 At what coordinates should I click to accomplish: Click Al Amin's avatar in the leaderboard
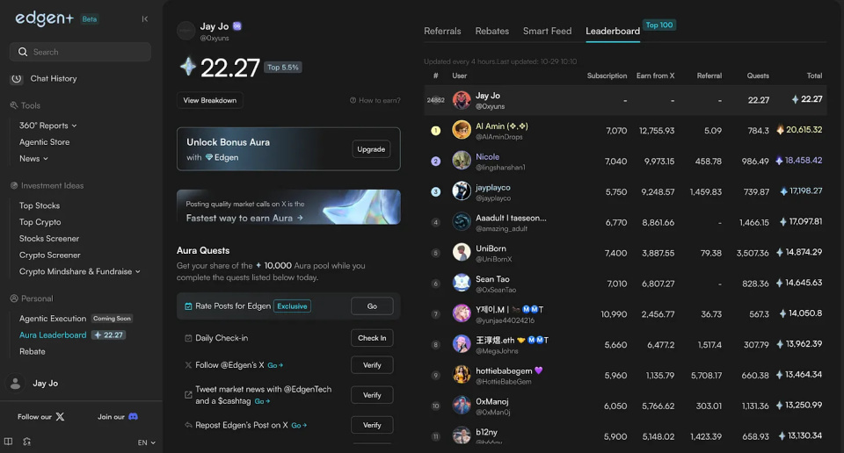click(462, 130)
